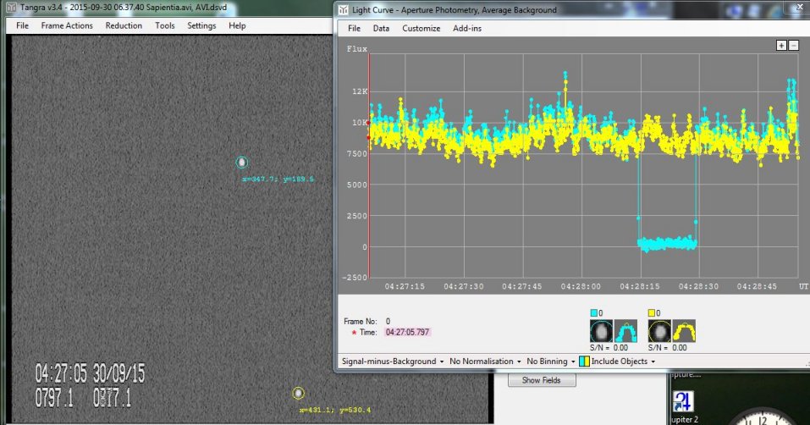Click the yellow star profile curve icon

point(683,330)
